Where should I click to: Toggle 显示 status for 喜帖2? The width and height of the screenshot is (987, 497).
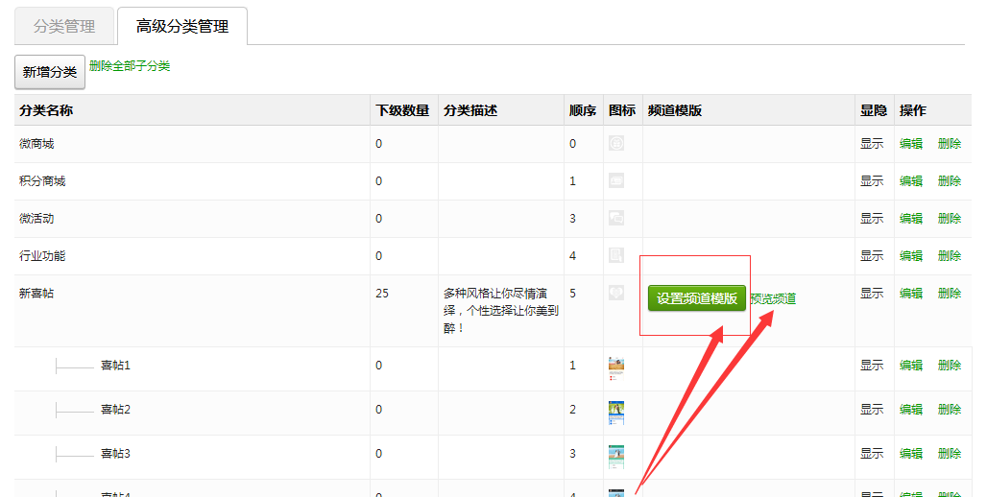point(872,410)
